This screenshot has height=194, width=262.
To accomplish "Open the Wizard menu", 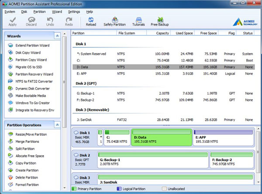I will [x=57, y=12].
